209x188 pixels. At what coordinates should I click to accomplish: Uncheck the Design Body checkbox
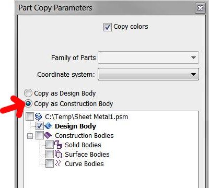point(40,126)
